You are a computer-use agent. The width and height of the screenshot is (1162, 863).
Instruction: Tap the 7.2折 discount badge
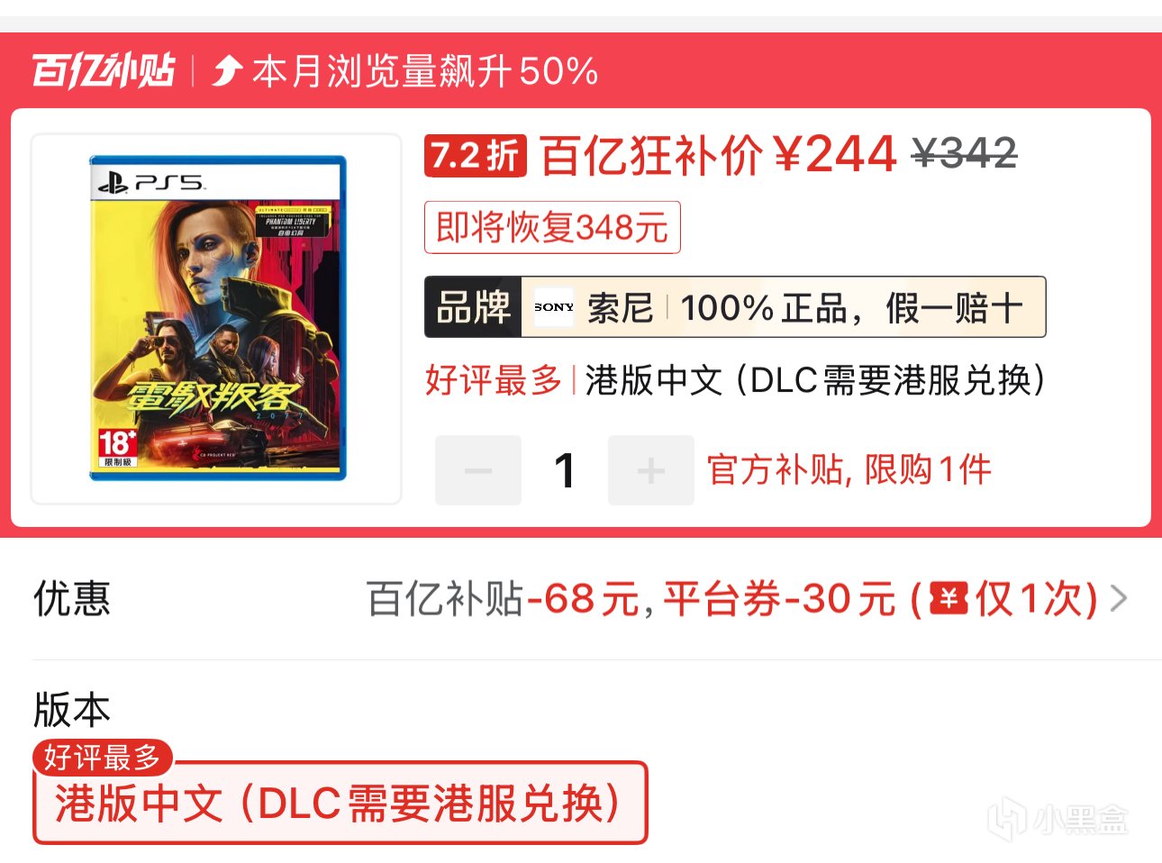click(x=476, y=155)
